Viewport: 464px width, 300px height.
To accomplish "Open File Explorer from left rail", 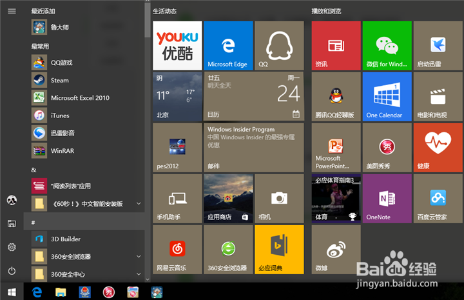I will 12,224.
